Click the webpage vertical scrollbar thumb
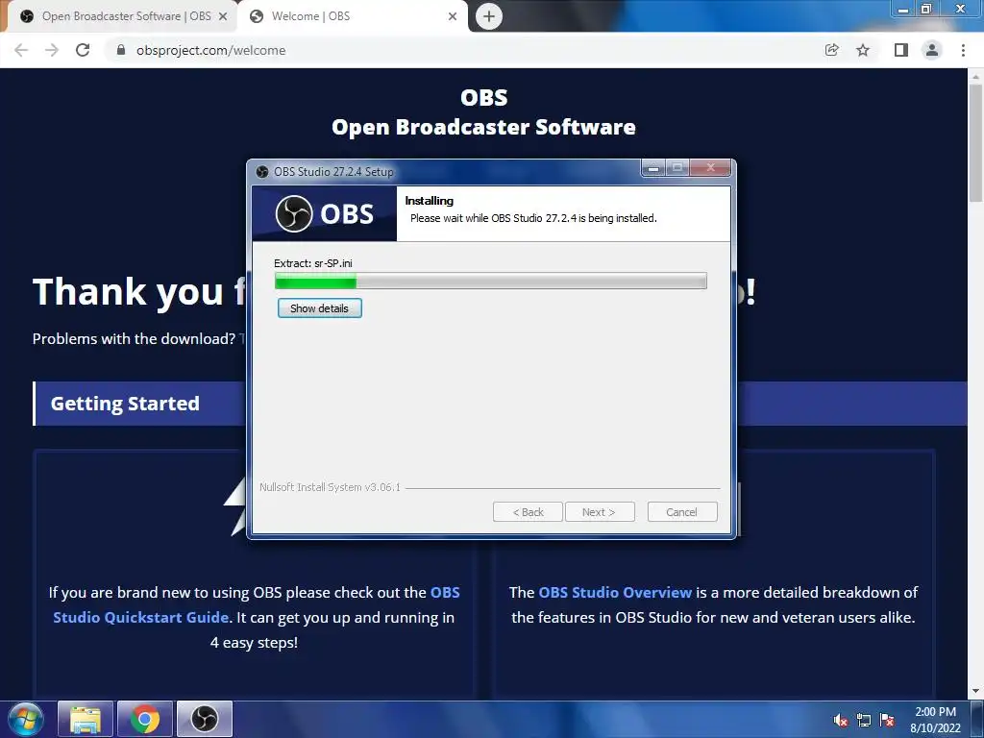 (975, 143)
